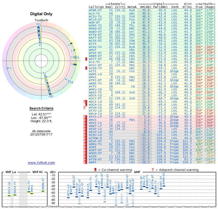218x209 pixels.
Task: Click the WBBM-DT callsign in the table
Action: tap(95, 56)
